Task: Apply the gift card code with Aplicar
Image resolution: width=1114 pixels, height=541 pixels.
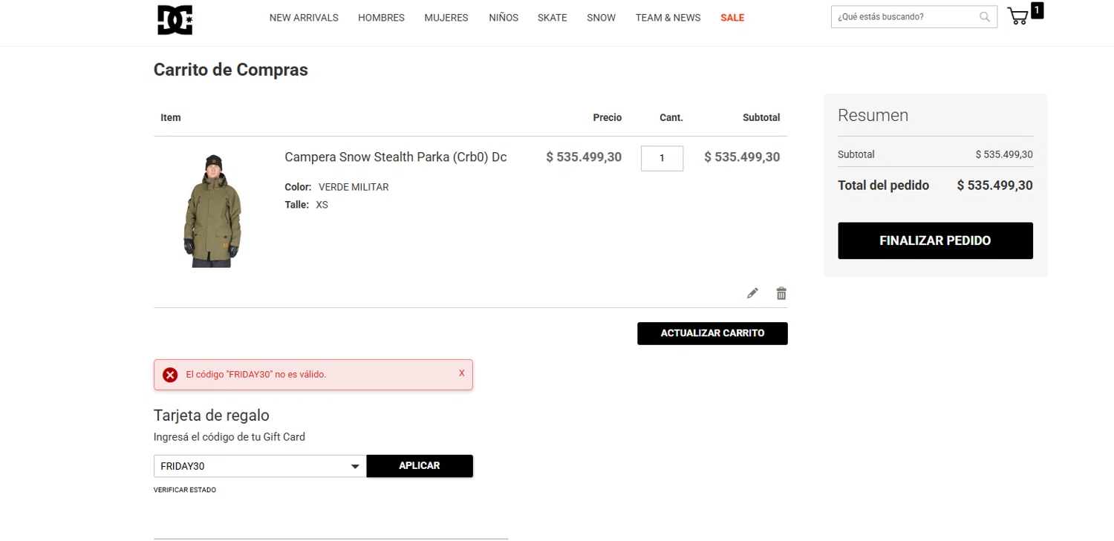Action: [420, 465]
